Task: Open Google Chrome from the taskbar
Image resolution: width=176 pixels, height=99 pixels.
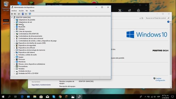Action: (x=60, y=97)
